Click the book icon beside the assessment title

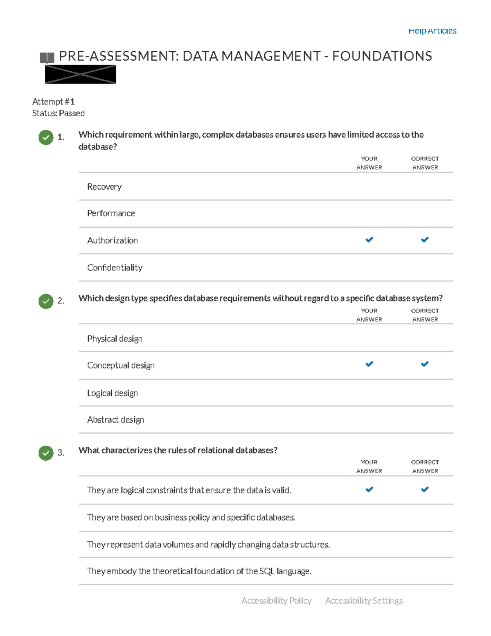pos(47,57)
